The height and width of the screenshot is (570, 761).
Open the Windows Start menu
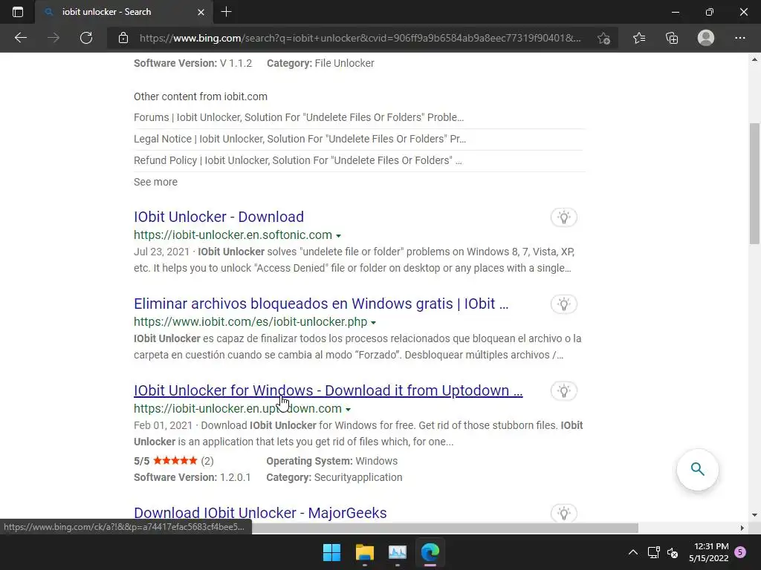pyautogui.click(x=332, y=552)
